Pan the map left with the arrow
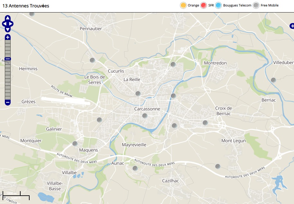Image resolution: width=294 pixels, height=204 pixels. pyautogui.click(x=4, y=24)
